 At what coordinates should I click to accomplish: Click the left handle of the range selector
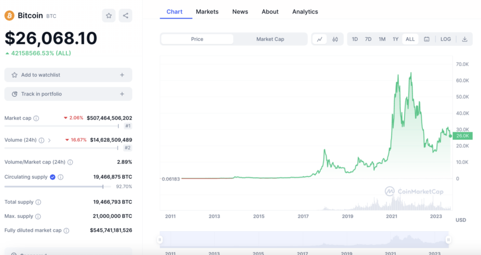(160, 240)
